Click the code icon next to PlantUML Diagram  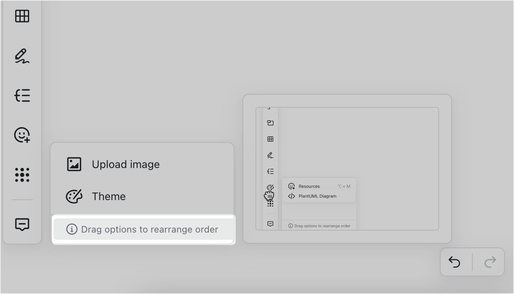(x=291, y=196)
